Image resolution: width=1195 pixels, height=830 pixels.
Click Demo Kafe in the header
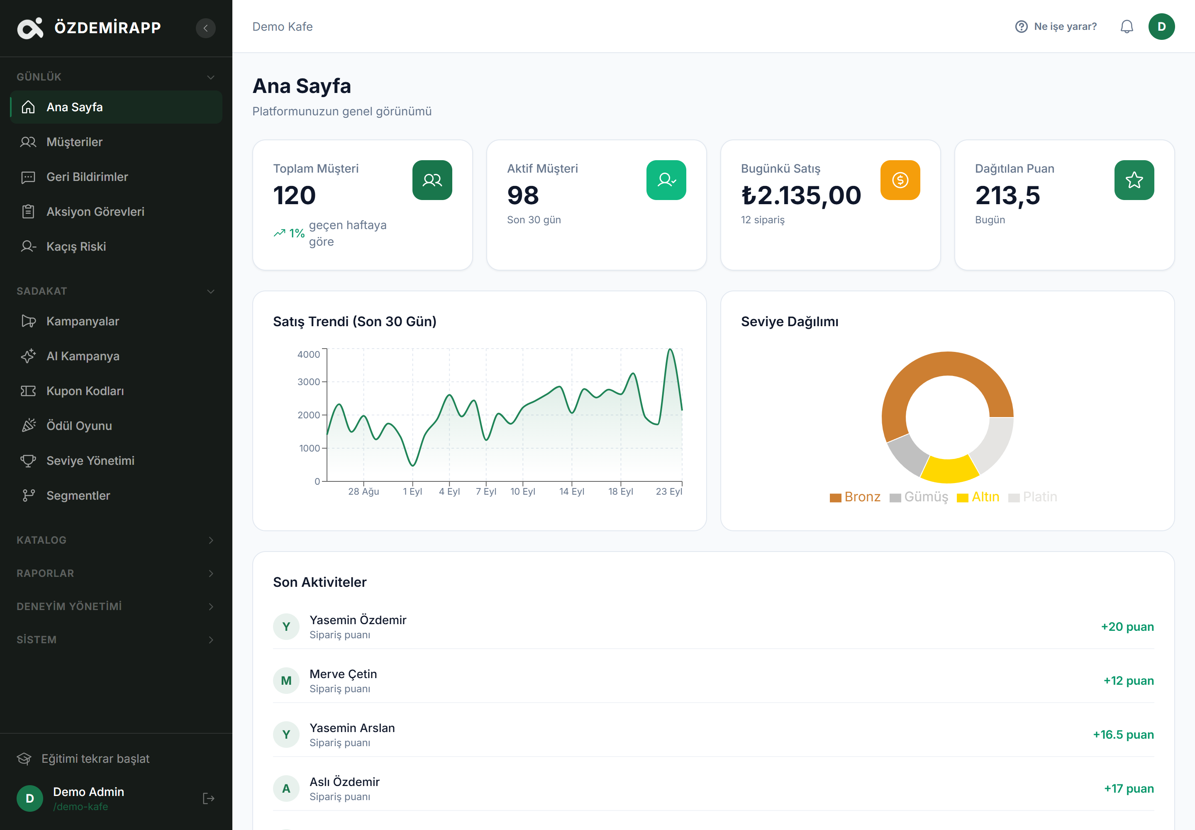pos(283,27)
